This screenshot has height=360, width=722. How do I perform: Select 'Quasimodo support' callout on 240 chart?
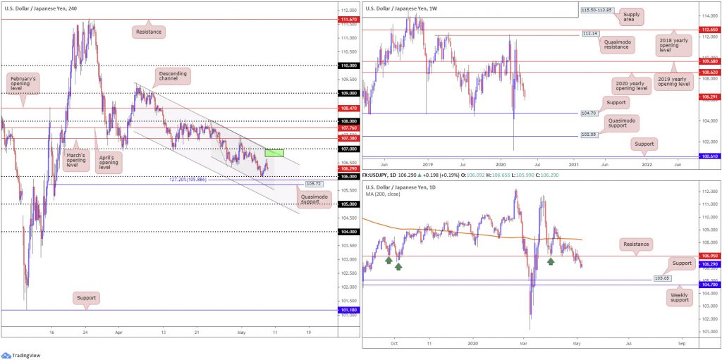pos(313,200)
